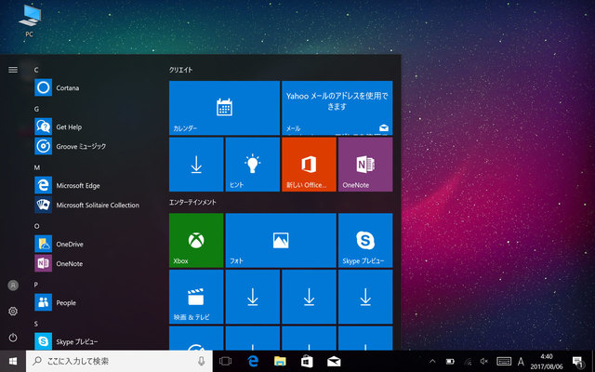Open Settings gear in Start sidebar

tap(13, 312)
